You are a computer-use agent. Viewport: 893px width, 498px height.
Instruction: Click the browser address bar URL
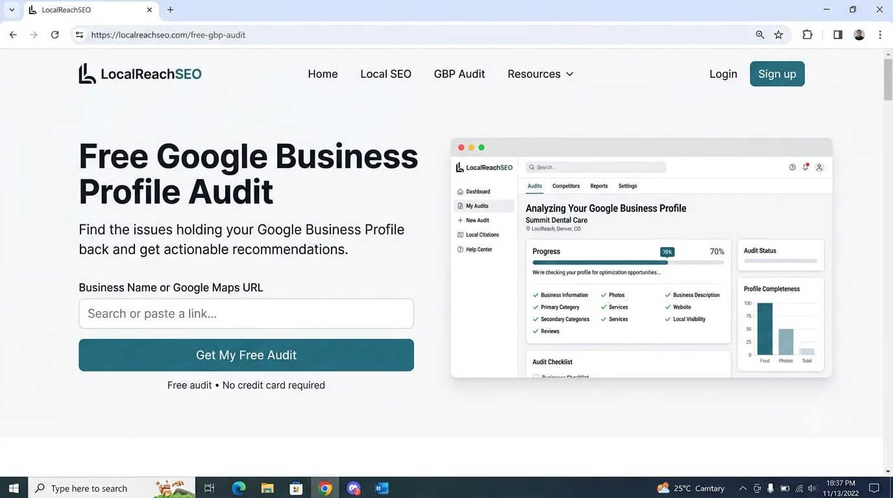tap(168, 35)
